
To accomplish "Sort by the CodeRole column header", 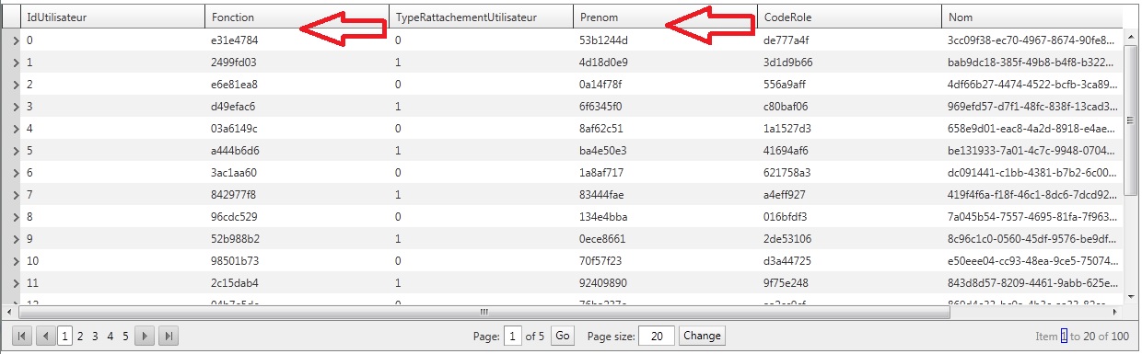I will point(849,17).
